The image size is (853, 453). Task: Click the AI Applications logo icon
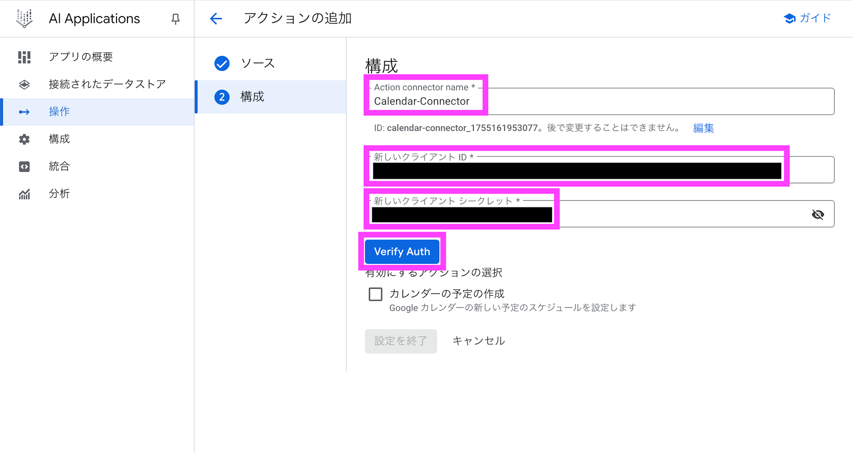click(x=24, y=18)
